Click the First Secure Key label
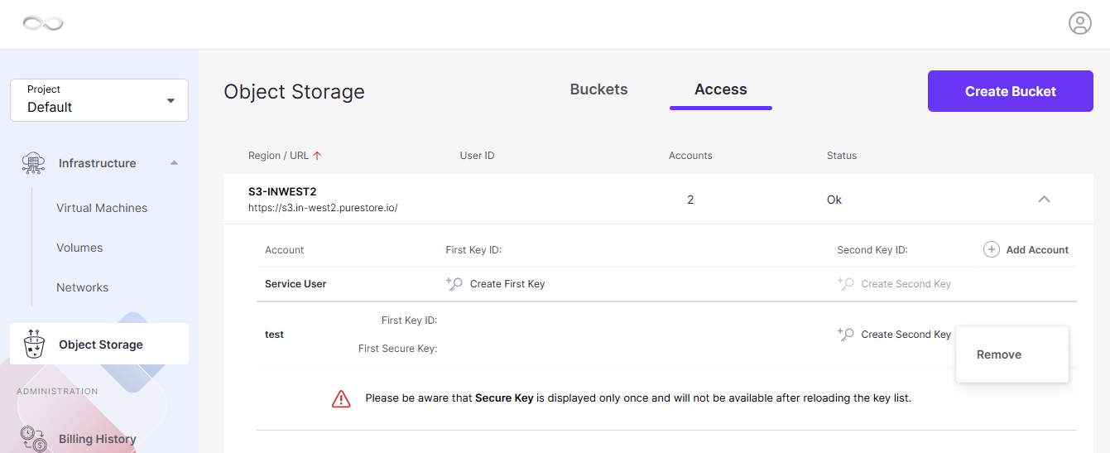Screen dimensions: 1110x453 [398, 349]
